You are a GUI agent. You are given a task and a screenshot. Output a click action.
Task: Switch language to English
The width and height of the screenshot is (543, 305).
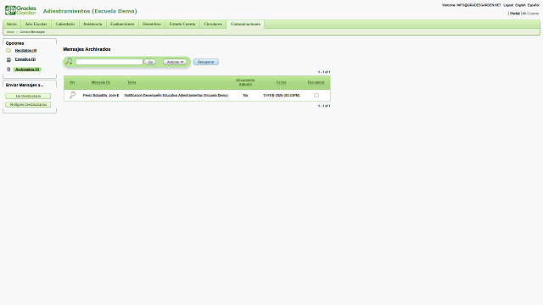[520, 5]
